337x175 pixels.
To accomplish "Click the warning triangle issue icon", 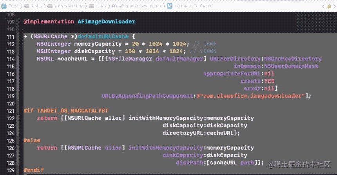I will click(x=329, y=6).
